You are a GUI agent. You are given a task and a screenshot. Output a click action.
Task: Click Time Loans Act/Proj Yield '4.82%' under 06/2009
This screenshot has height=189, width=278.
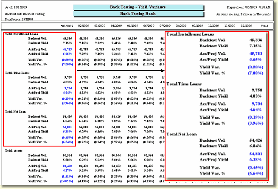(x=149, y=93)
